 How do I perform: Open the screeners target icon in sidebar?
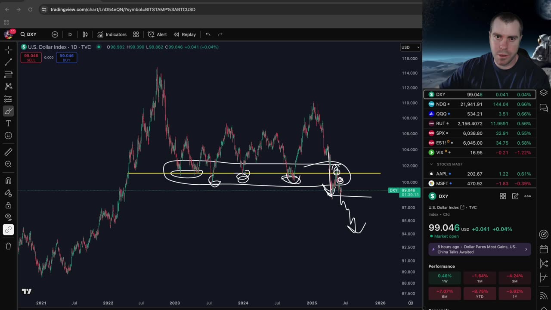click(x=544, y=235)
